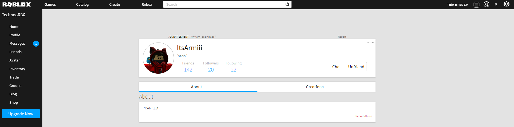Click the "sahh" status text
Viewport: 514px width, 127px height.
point(182,56)
